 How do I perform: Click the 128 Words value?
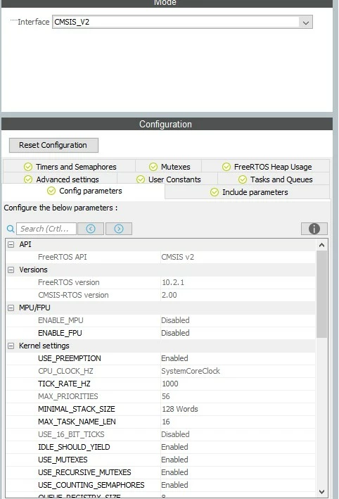(x=180, y=409)
